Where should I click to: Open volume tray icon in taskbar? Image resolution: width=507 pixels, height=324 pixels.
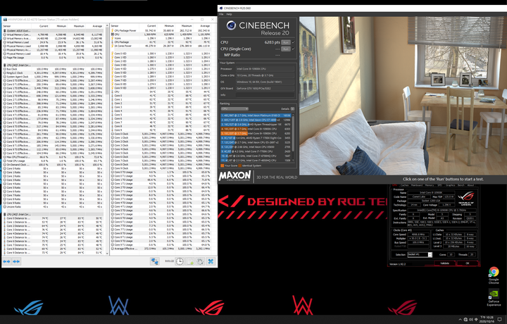click(471, 320)
